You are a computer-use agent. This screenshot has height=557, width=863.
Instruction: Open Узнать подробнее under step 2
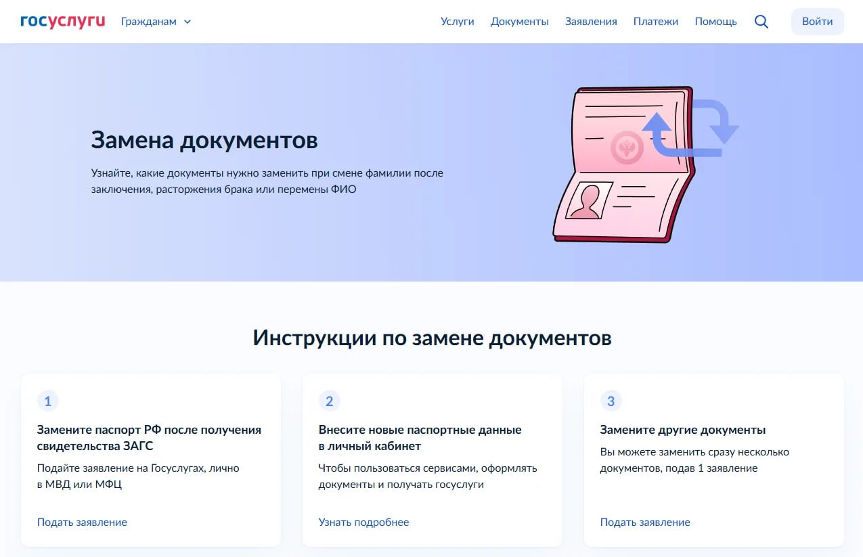coord(363,522)
